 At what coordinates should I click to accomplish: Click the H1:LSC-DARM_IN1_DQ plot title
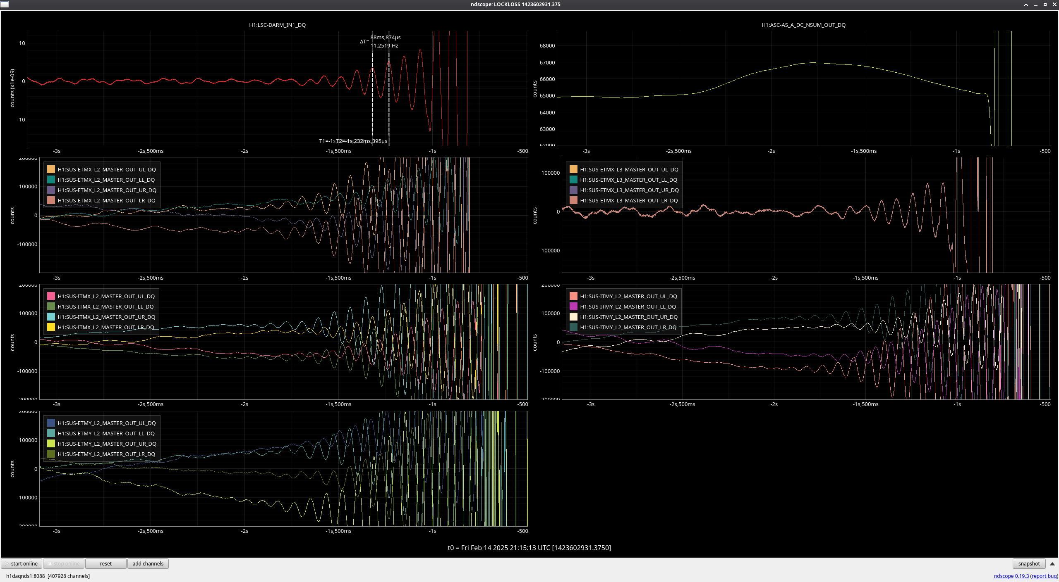[277, 25]
